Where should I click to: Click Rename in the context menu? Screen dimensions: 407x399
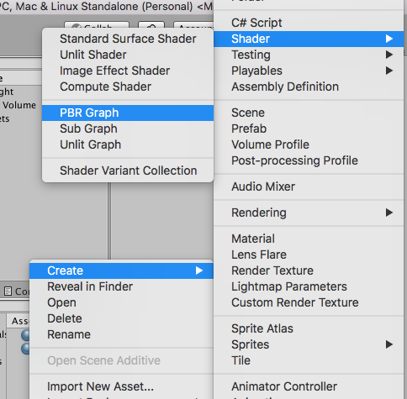click(x=121, y=334)
